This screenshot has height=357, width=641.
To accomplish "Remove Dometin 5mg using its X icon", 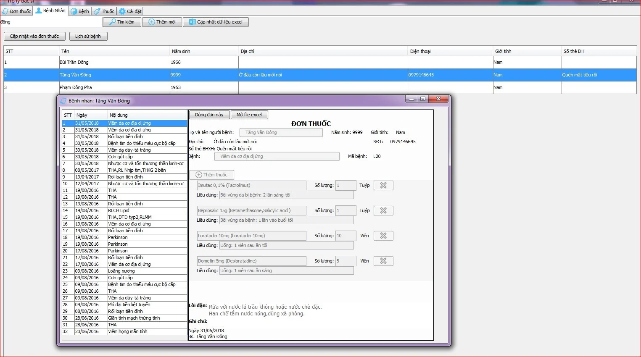I will [x=383, y=261].
